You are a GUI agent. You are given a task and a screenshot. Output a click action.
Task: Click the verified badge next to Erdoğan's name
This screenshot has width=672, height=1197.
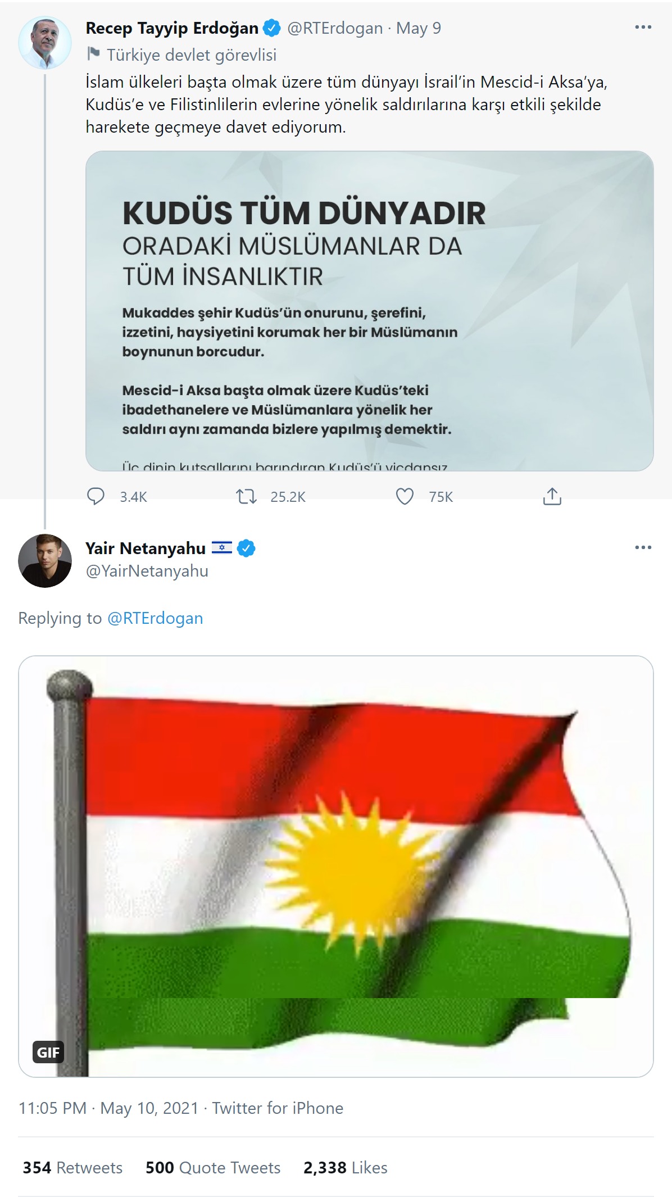tap(272, 28)
